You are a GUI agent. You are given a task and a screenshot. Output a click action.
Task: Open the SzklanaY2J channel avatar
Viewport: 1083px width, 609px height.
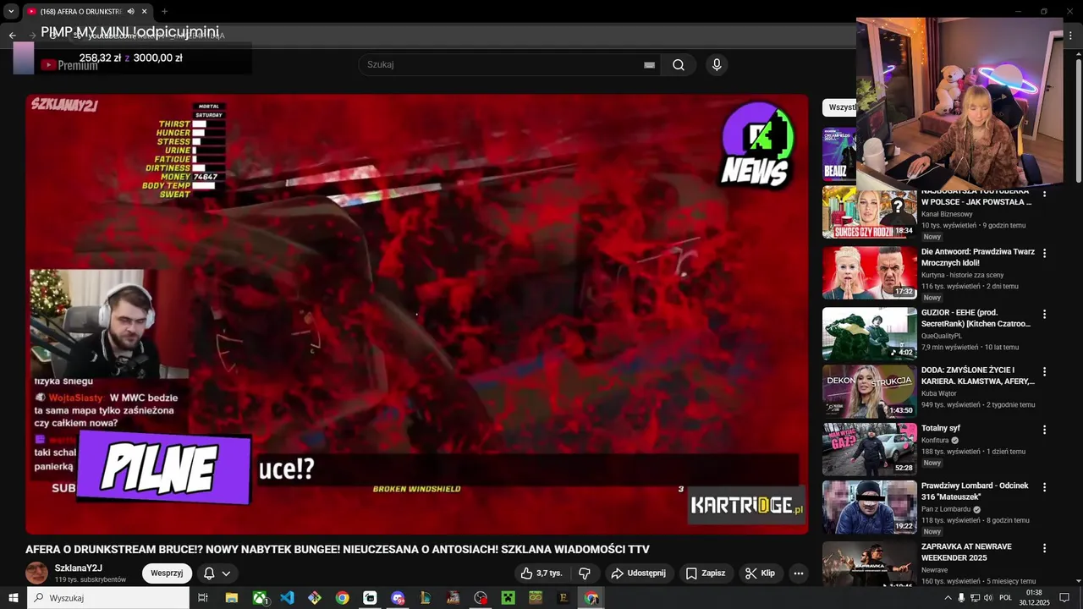pos(37,573)
